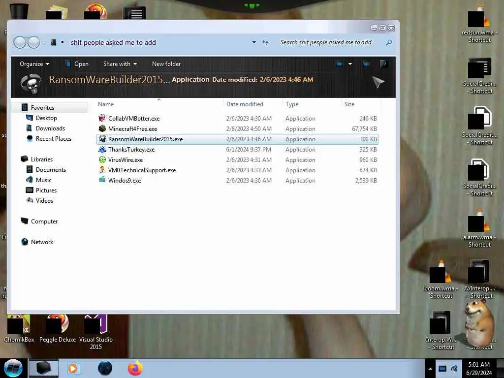
Task: Show hidden system tray icons
Action: point(430,369)
